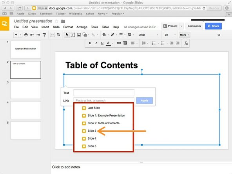Open the font size 30 dropdown
The width and height of the screenshot is (232, 174).
[170, 35]
